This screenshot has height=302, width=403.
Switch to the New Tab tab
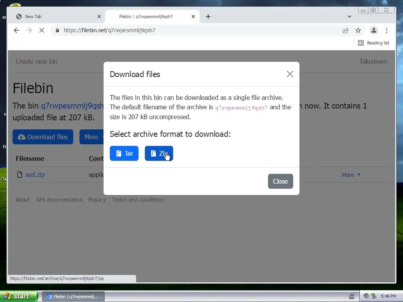[x=57, y=17]
